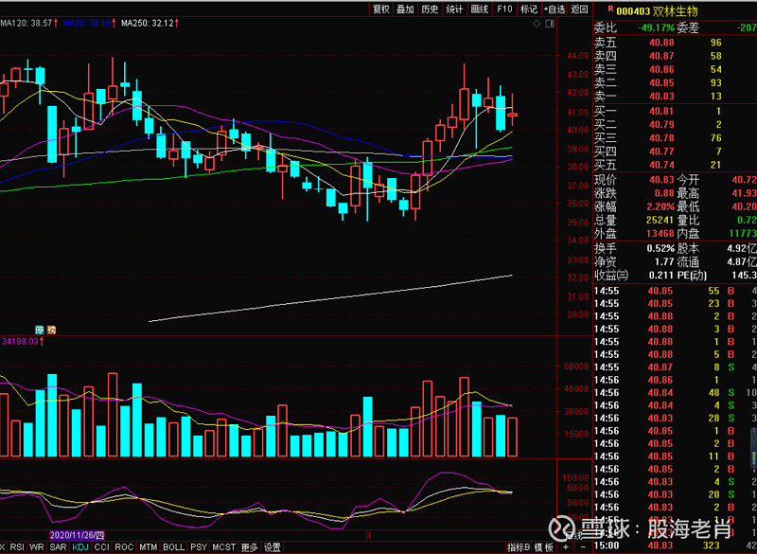The image size is (757, 554).
Task: Click the 标记 mark button
Action: pyautogui.click(x=529, y=9)
